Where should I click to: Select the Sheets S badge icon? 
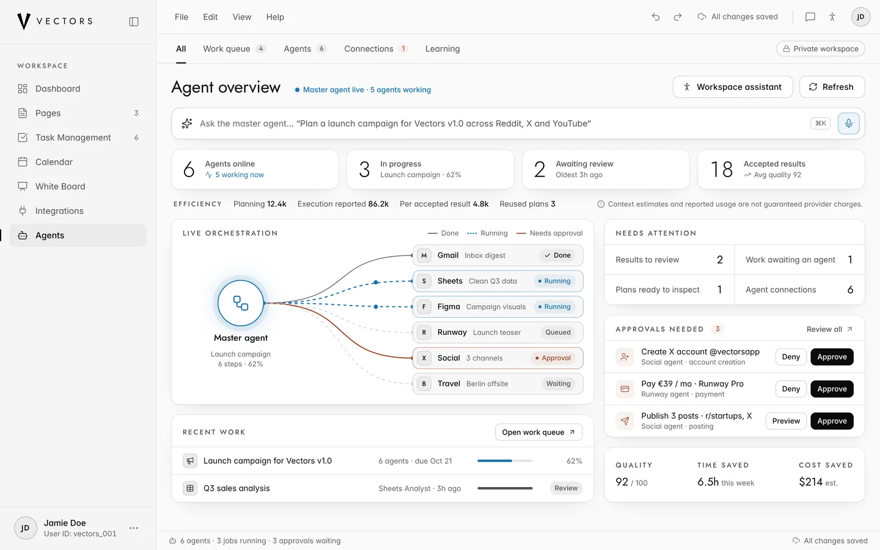[424, 281]
